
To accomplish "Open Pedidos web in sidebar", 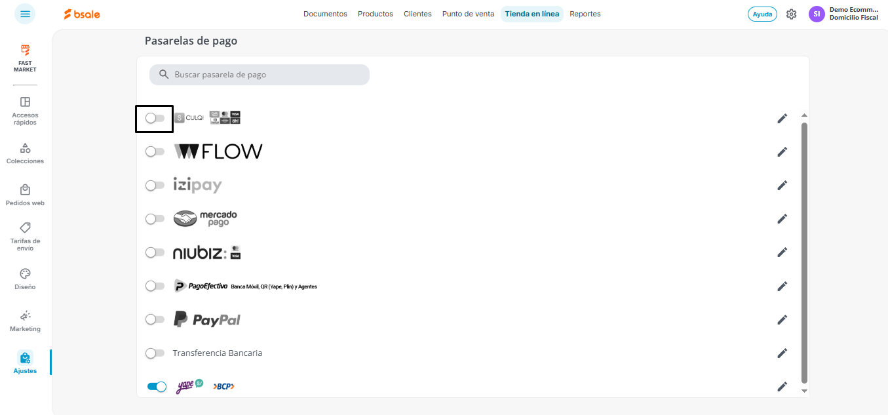I will point(25,195).
